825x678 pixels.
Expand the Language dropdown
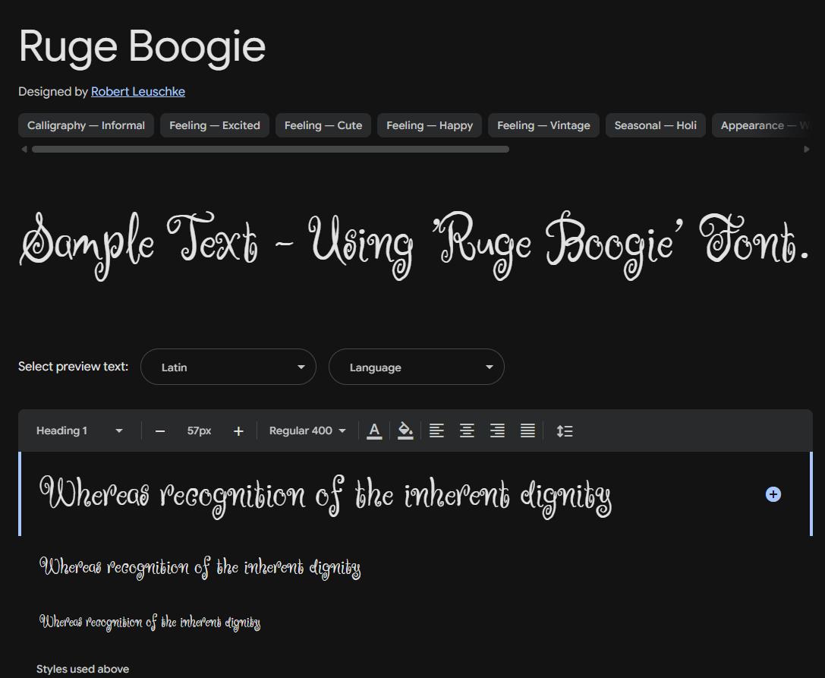417,367
